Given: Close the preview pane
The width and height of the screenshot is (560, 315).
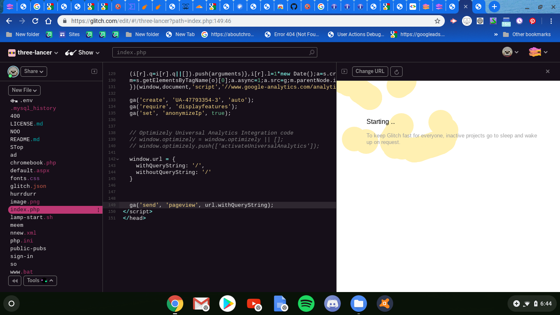Looking at the screenshot, I should pyautogui.click(x=548, y=71).
